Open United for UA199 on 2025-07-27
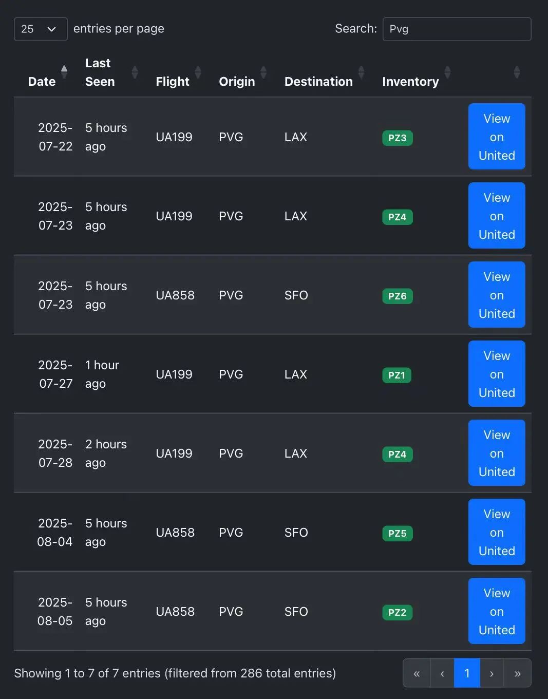This screenshot has width=548, height=699. click(497, 374)
